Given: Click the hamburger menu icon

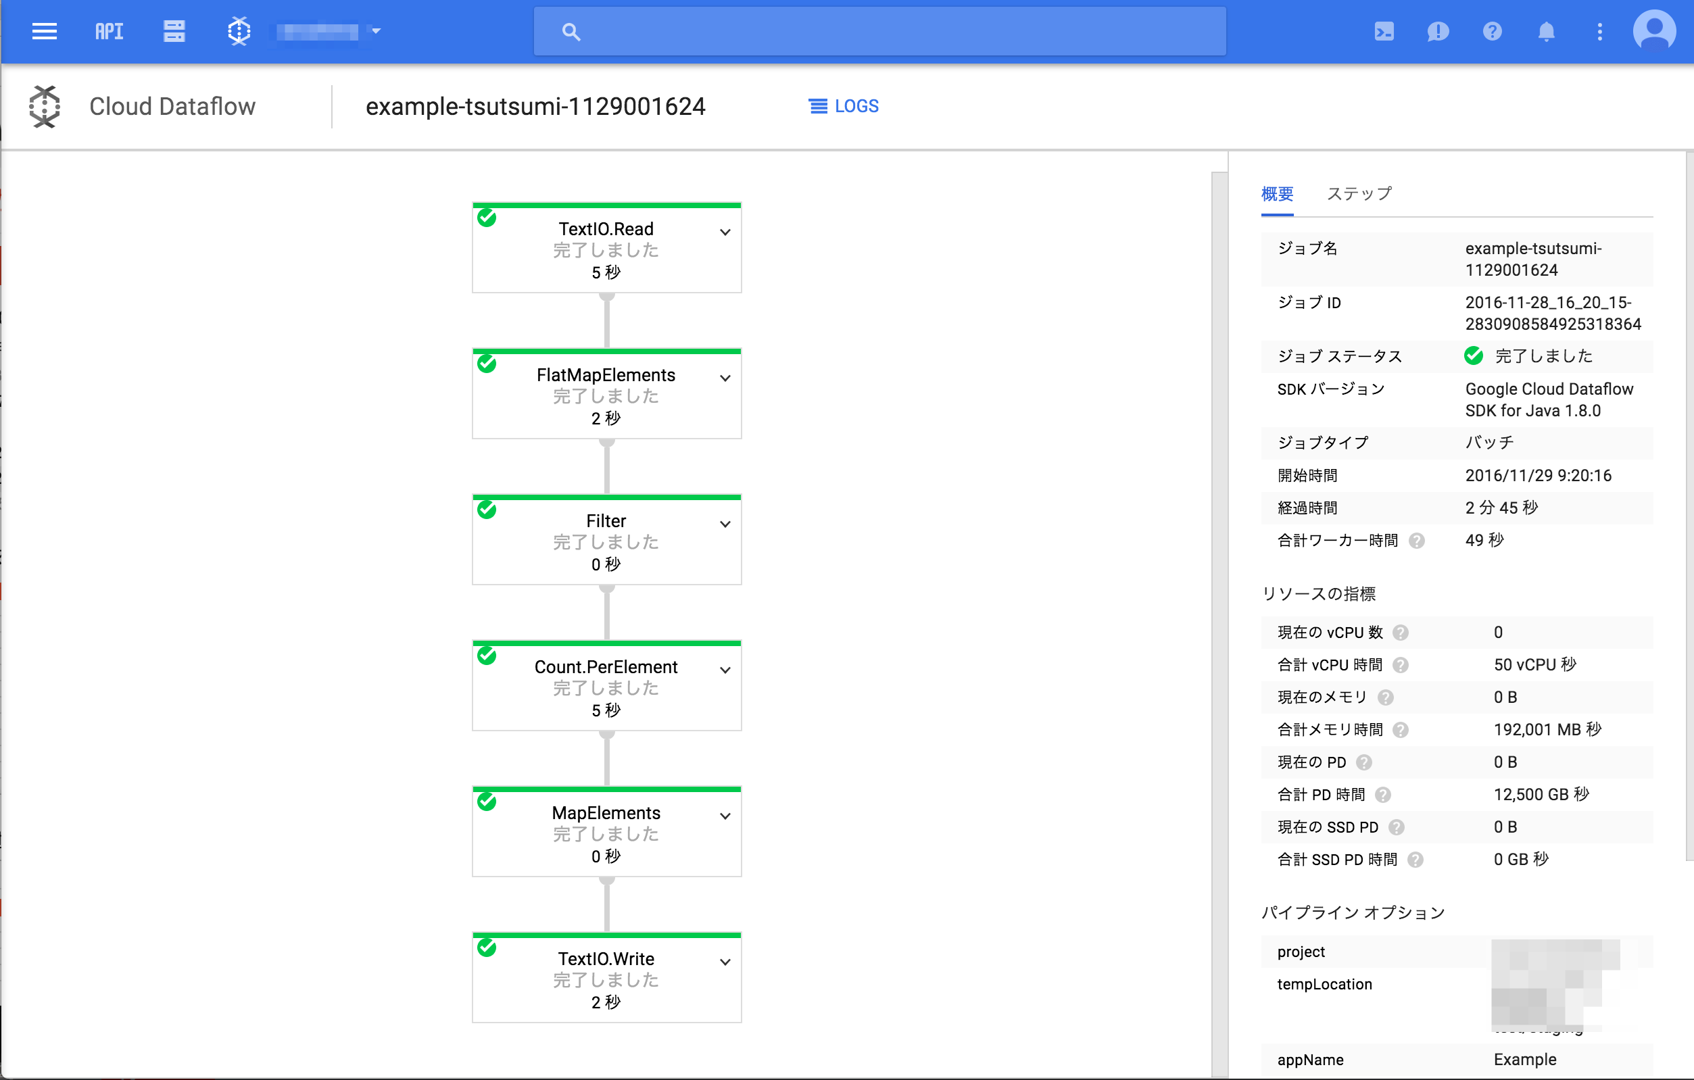Looking at the screenshot, I should tap(43, 31).
